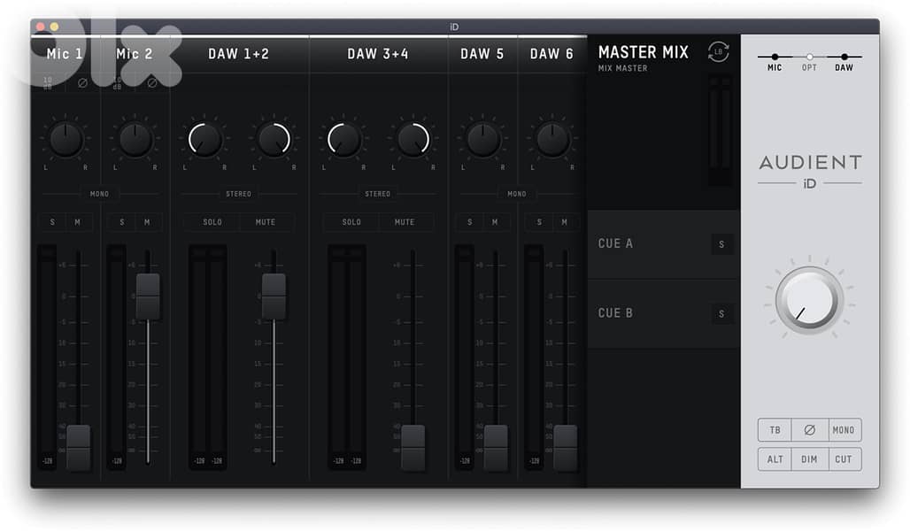Toggle STEREO link on DAW 3+4

(378, 194)
